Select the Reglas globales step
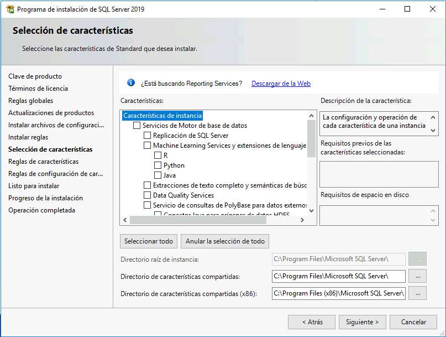The image size is (446, 337). [31, 101]
